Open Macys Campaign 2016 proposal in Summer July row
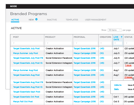134x105 pixels. pos(85,53)
